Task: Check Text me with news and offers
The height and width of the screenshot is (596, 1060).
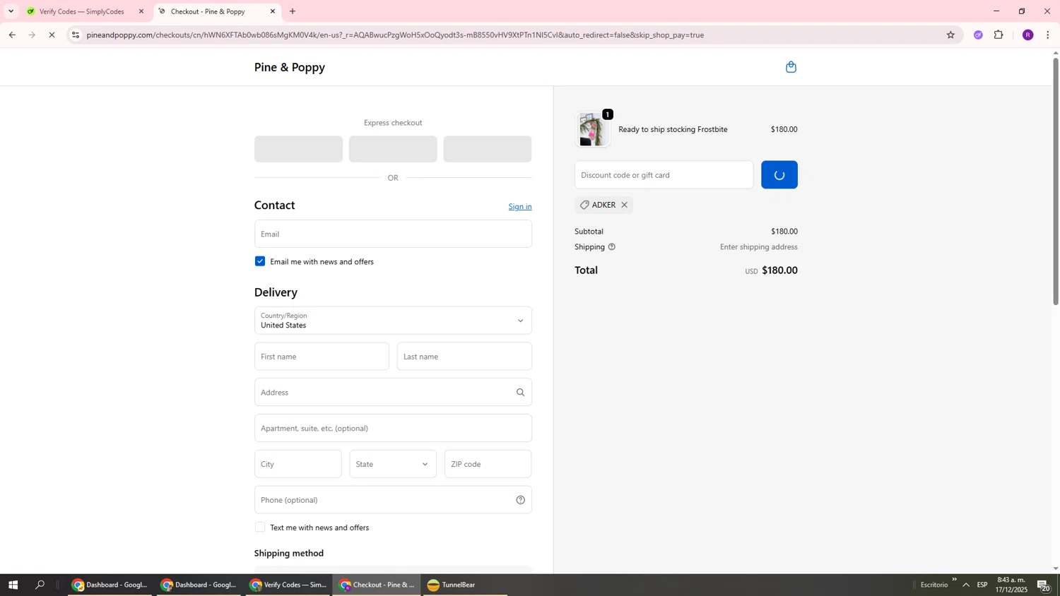Action: click(260, 528)
